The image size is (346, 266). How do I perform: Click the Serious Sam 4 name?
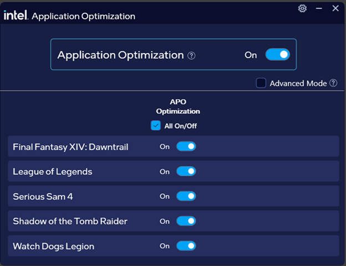(43, 197)
